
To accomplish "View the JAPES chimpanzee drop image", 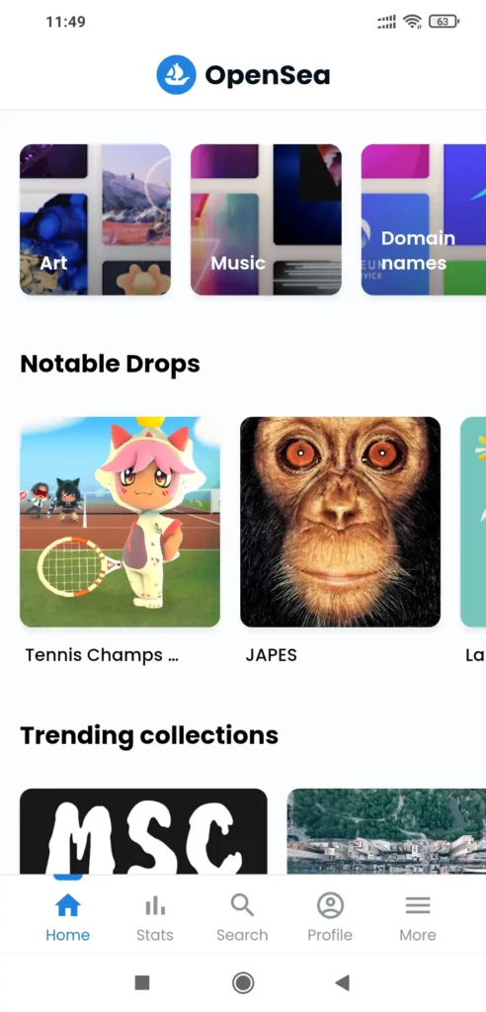I will click(340, 522).
